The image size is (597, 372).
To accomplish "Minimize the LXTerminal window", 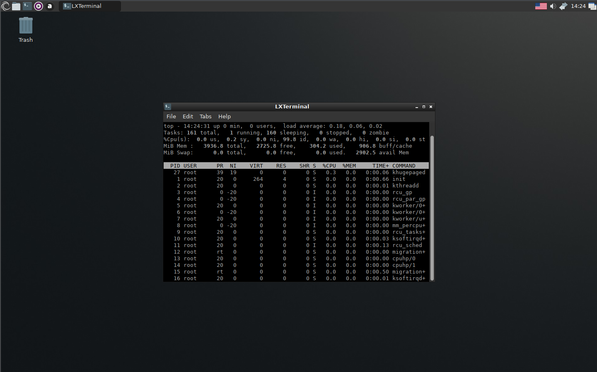I will (x=417, y=107).
